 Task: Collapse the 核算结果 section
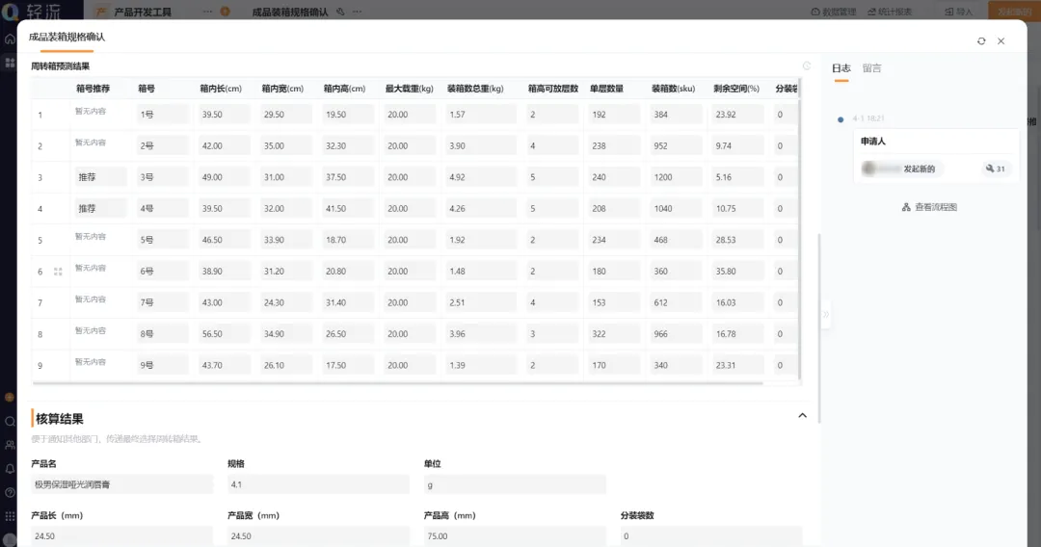(x=802, y=416)
